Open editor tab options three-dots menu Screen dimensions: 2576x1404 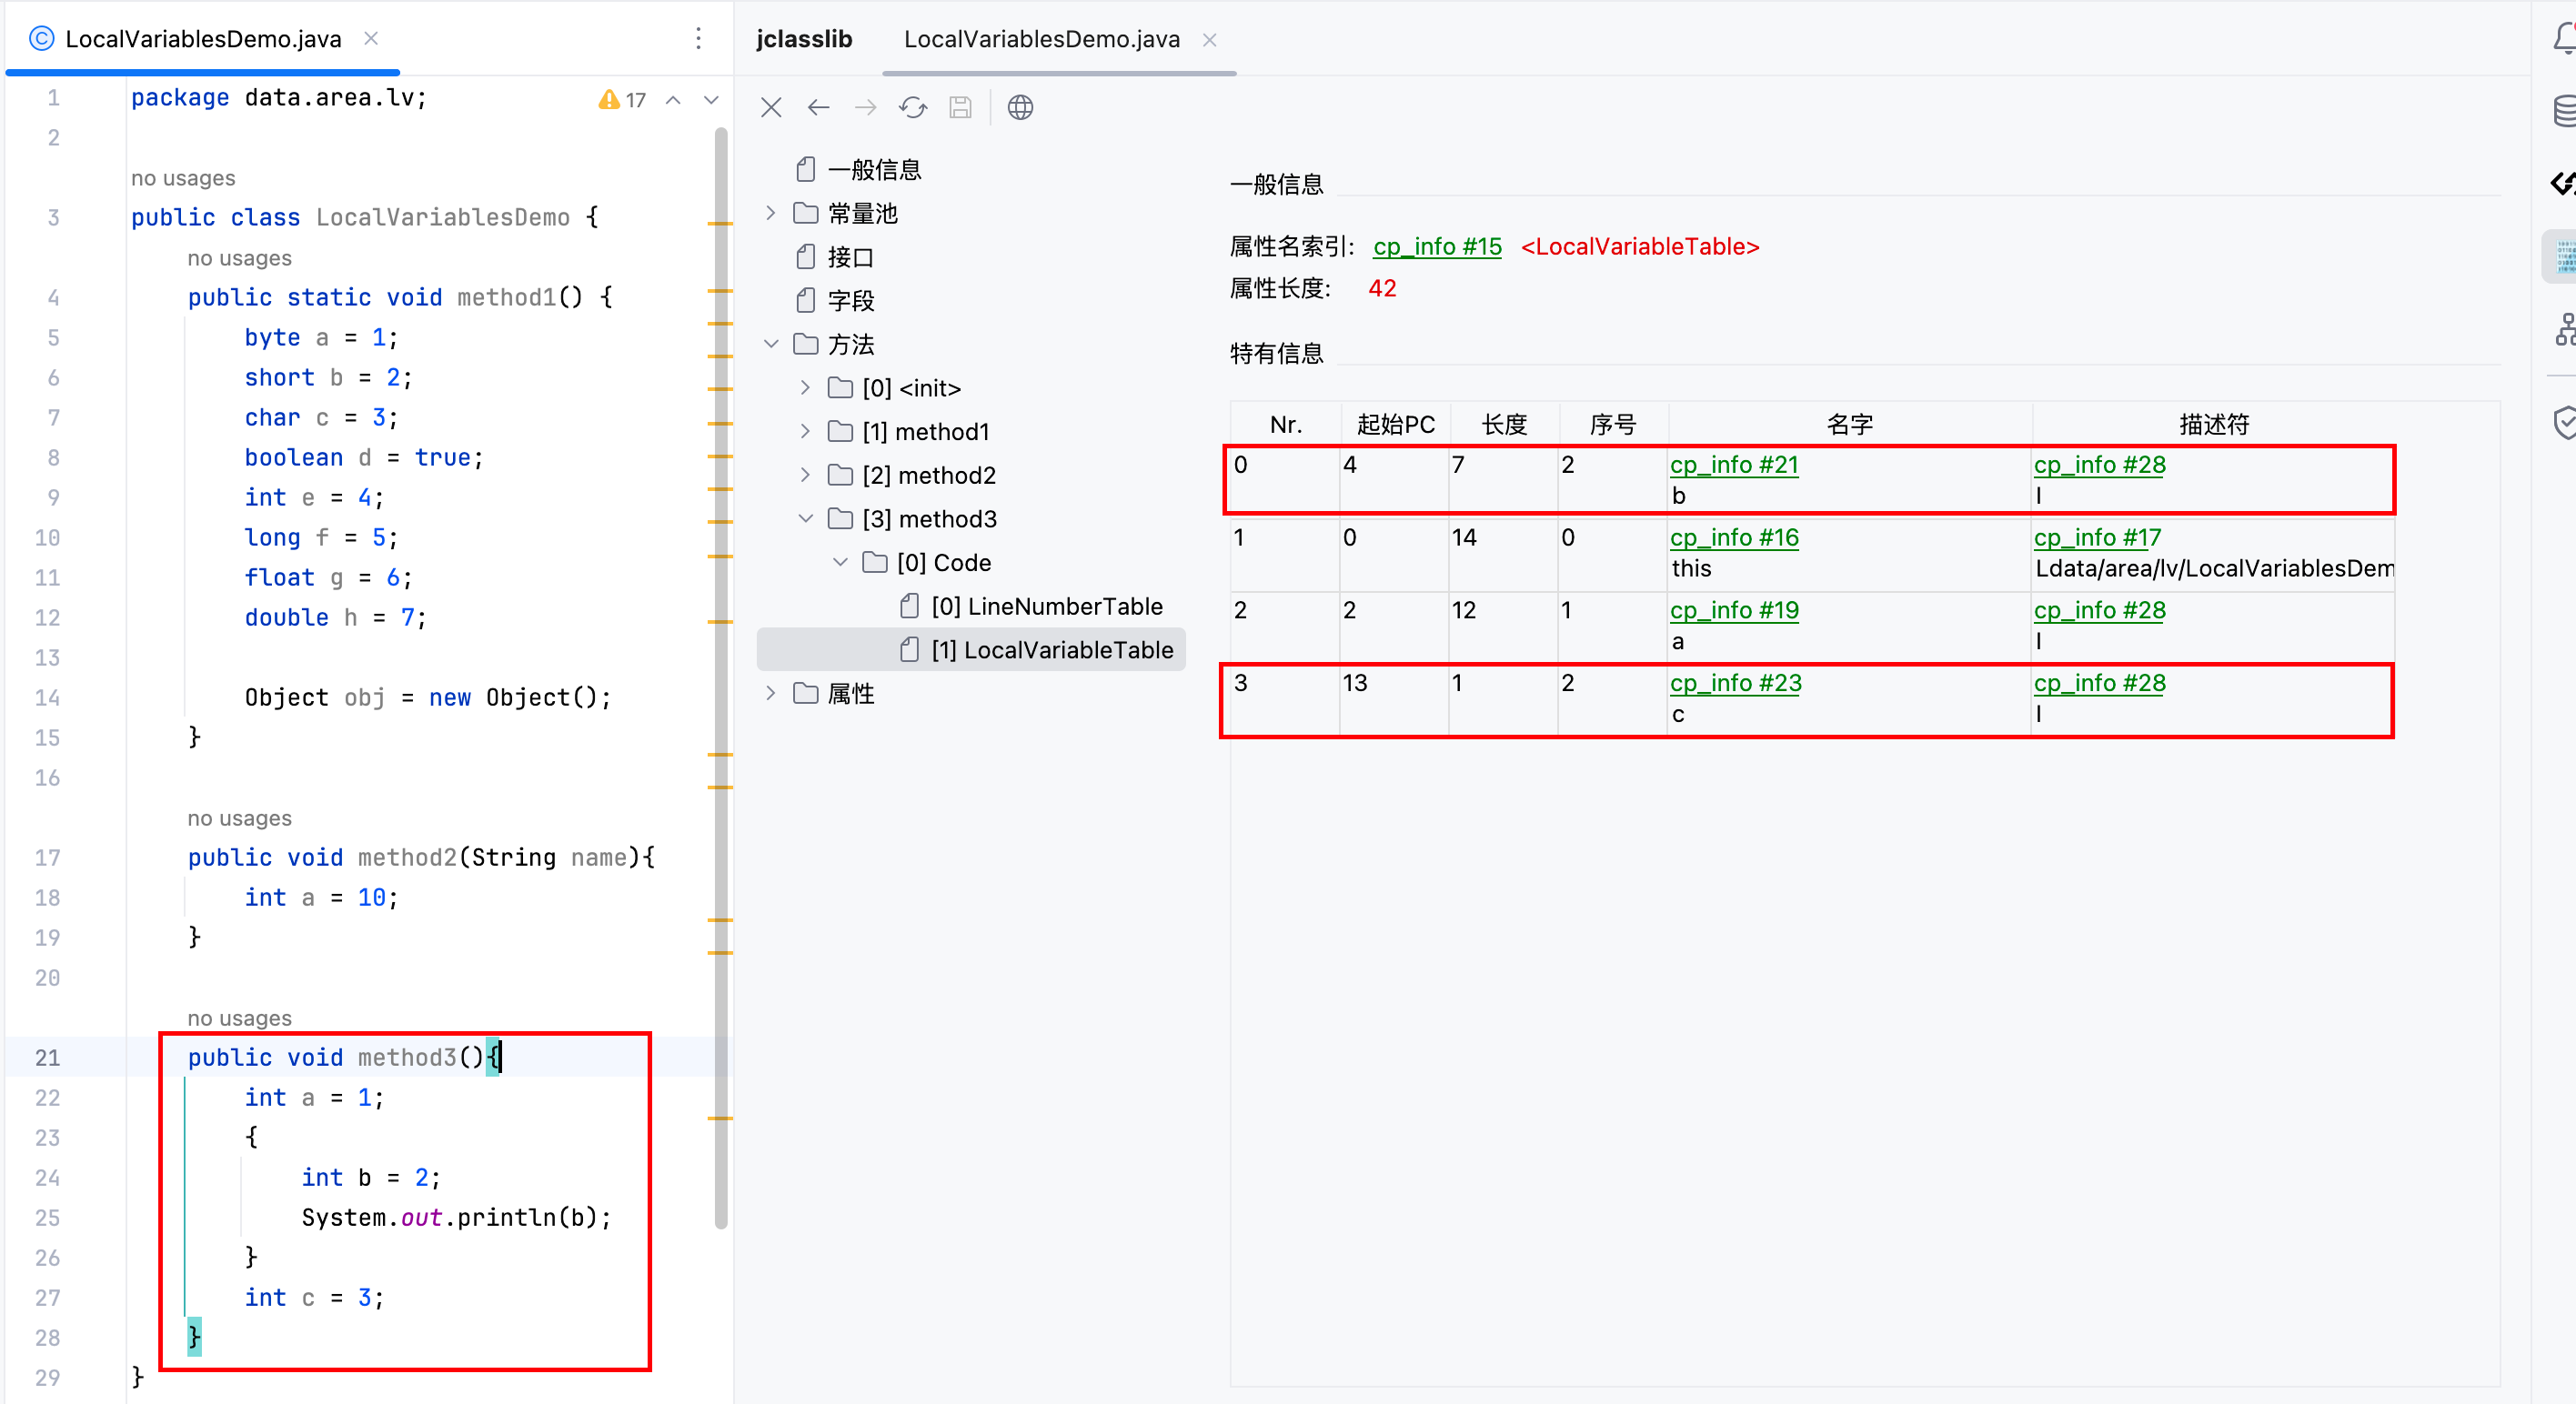click(x=698, y=38)
